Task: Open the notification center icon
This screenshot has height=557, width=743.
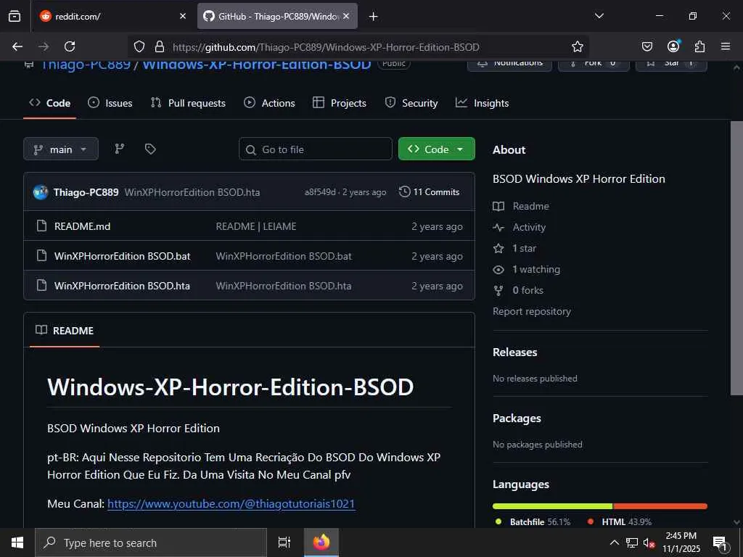Action: [x=720, y=543]
